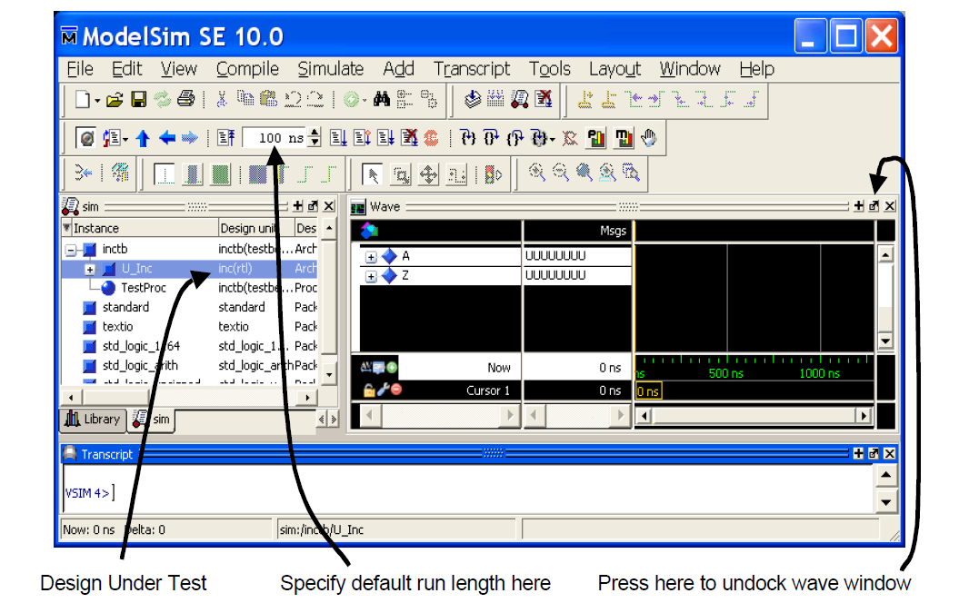Image resolution: width=979 pixels, height=613 pixels.
Task: Click the run length field showing 100 ns
Action: (x=275, y=138)
